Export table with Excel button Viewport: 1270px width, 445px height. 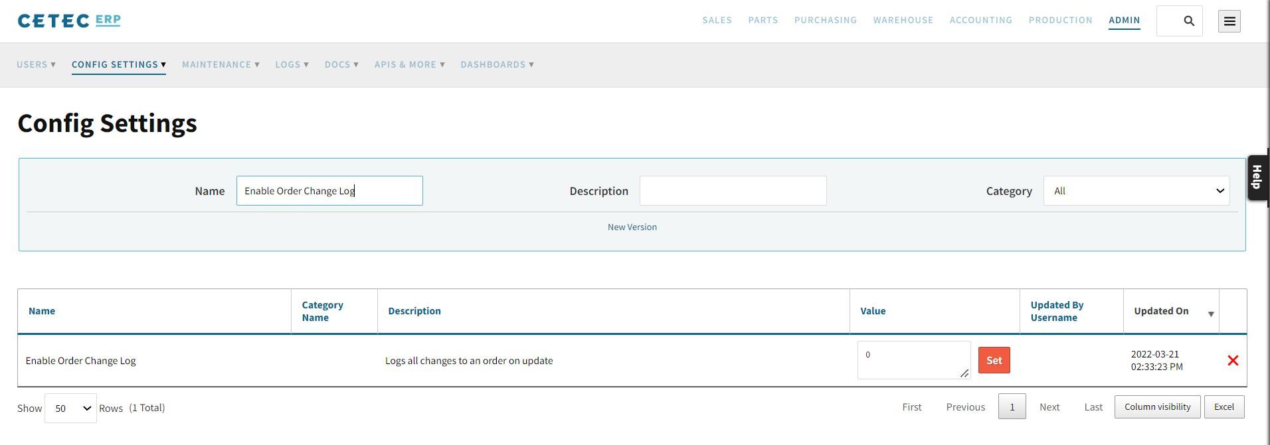pos(1224,407)
